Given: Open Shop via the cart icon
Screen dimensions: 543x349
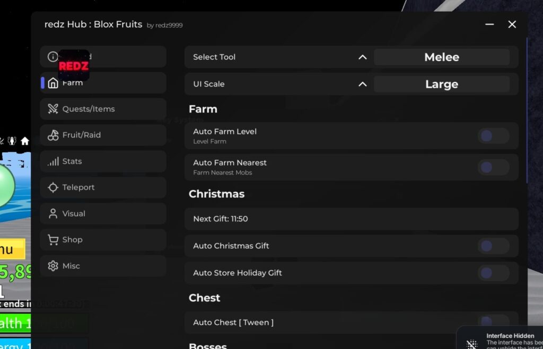Looking at the screenshot, I should pos(54,239).
